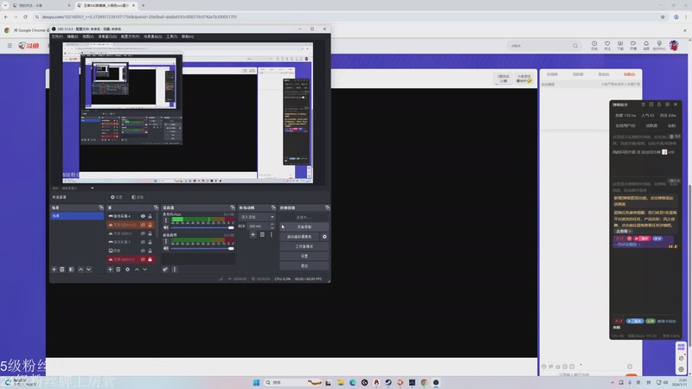
Task: Toggle lock on first display capture source
Action: tap(150, 216)
